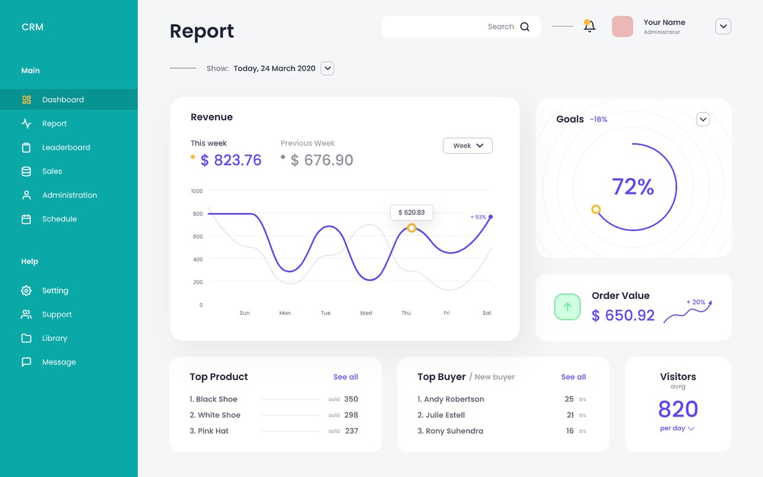Open the Support icon in Help section

point(26,314)
